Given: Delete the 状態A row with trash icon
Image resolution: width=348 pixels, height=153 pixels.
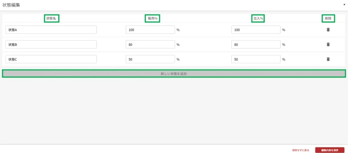Looking at the screenshot, I should pyautogui.click(x=328, y=30).
